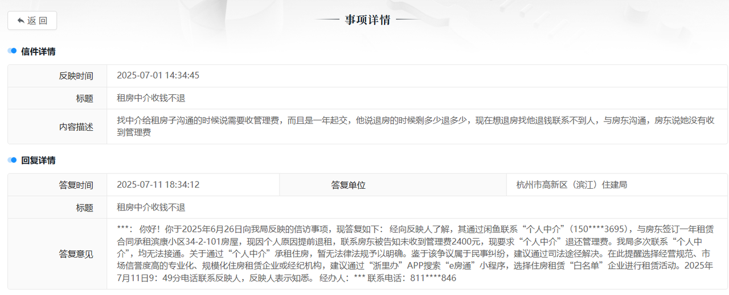Click the blue dot icon beside 信件详情
The image size is (729, 295).
point(12,51)
